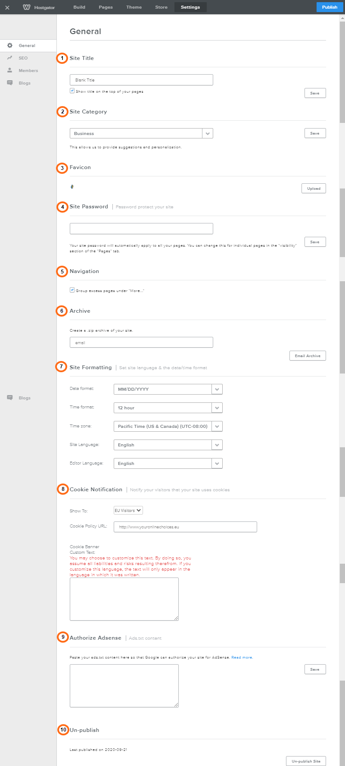Save the Adsense ads.txt content
This screenshot has width=345, height=766.
(315, 669)
